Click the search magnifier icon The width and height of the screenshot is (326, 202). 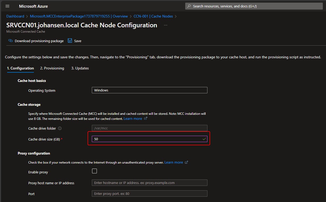(x=189, y=6)
